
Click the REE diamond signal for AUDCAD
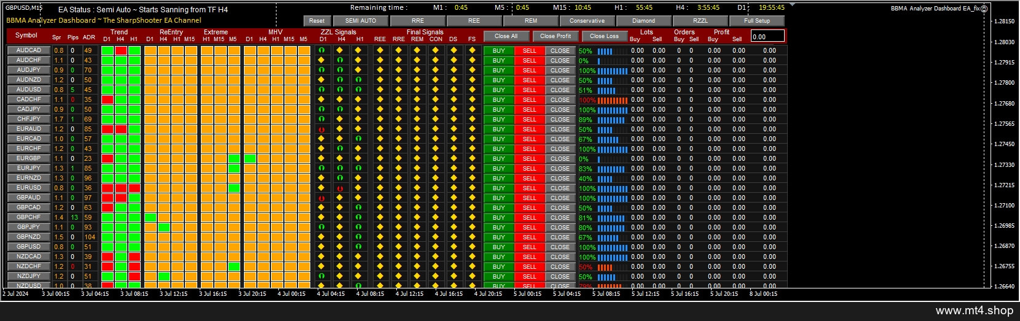click(380, 50)
